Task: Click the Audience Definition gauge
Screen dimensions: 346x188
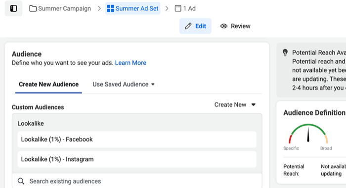Action: pyautogui.click(x=308, y=134)
